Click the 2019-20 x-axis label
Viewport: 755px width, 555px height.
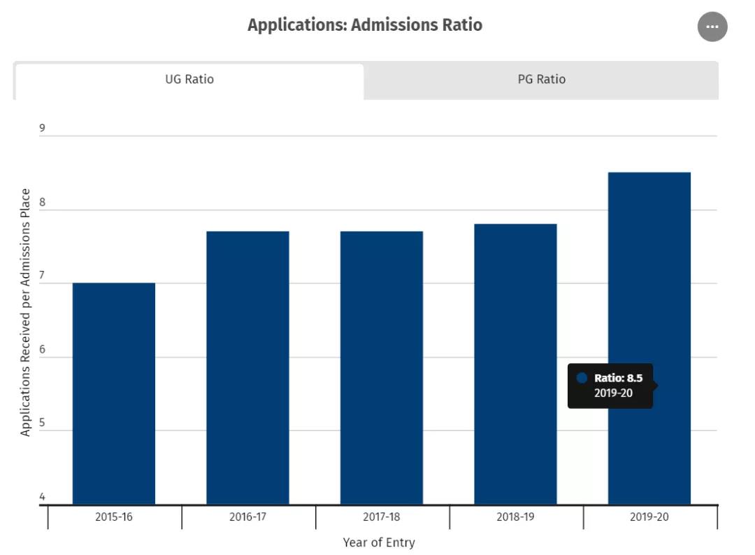click(649, 517)
